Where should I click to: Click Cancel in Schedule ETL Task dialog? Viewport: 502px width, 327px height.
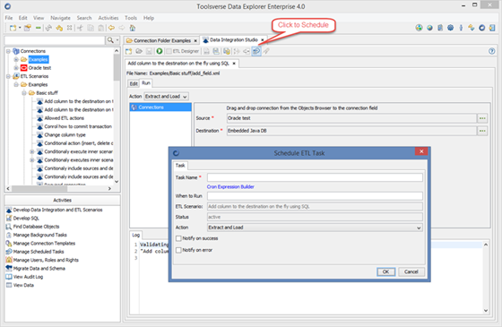click(411, 271)
